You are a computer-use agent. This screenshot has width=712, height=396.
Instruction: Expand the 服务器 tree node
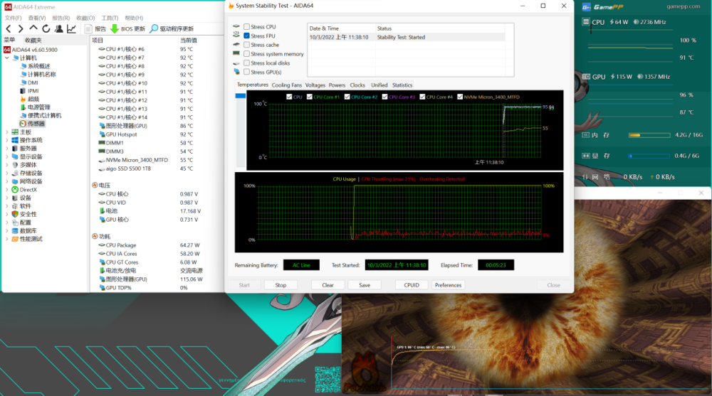click(7, 149)
